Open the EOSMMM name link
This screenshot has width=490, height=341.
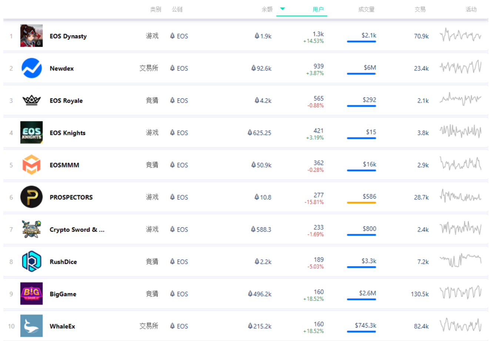click(x=64, y=165)
